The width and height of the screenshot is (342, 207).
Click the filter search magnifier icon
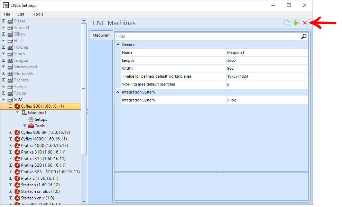304,36
